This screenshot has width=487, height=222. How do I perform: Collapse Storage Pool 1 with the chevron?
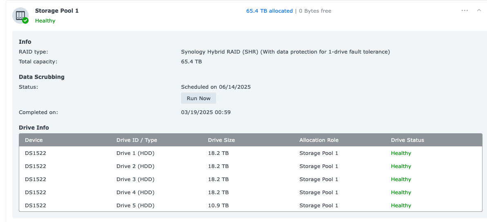[479, 10]
